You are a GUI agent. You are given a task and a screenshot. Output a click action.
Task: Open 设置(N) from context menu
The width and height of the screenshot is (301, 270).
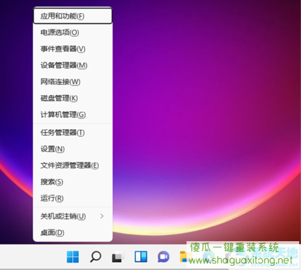pyautogui.click(x=73, y=149)
